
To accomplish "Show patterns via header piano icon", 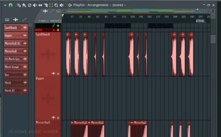I will point(58,11).
